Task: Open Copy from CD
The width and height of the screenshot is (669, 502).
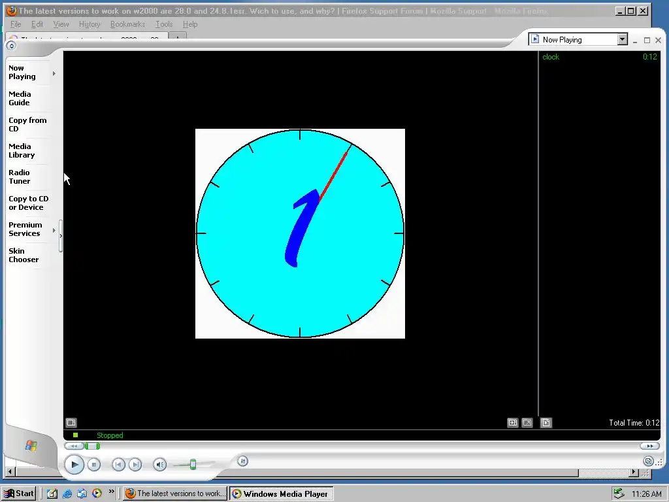Action: point(27,124)
